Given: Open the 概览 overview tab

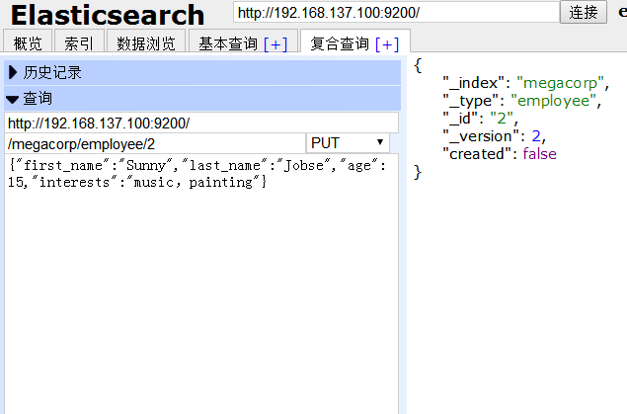Looking at the screenshot, I should pos(28,42).
